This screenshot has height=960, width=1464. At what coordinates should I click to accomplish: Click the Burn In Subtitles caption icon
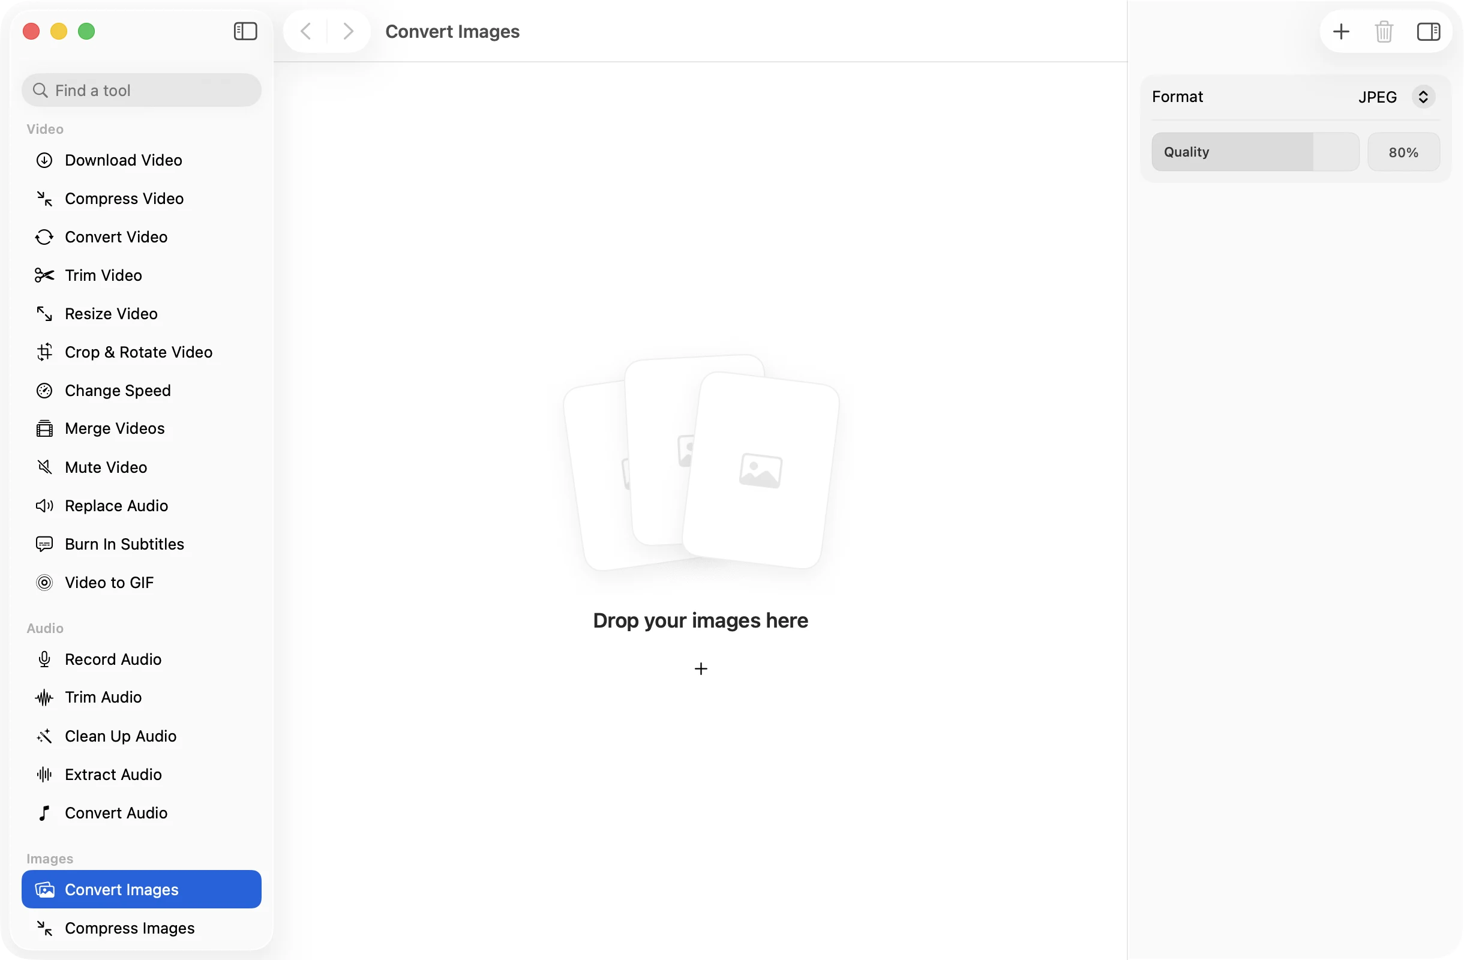pos(44,544)
